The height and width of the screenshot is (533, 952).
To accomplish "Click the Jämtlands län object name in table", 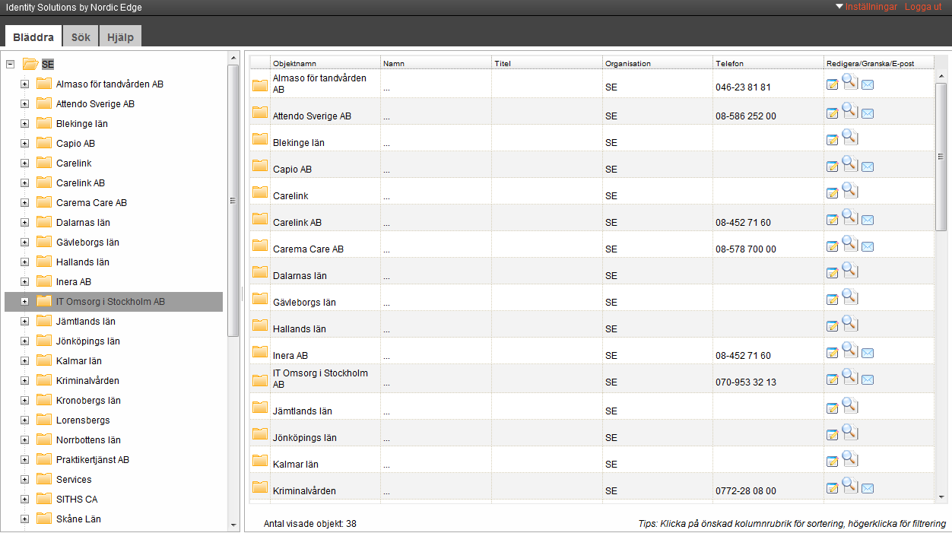I will pyautogui.click(x=303, y=411).
